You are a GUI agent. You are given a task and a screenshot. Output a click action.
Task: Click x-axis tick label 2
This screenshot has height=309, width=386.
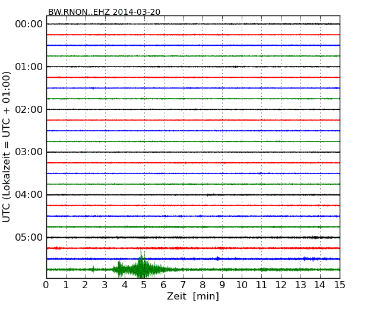coord(85,285)
